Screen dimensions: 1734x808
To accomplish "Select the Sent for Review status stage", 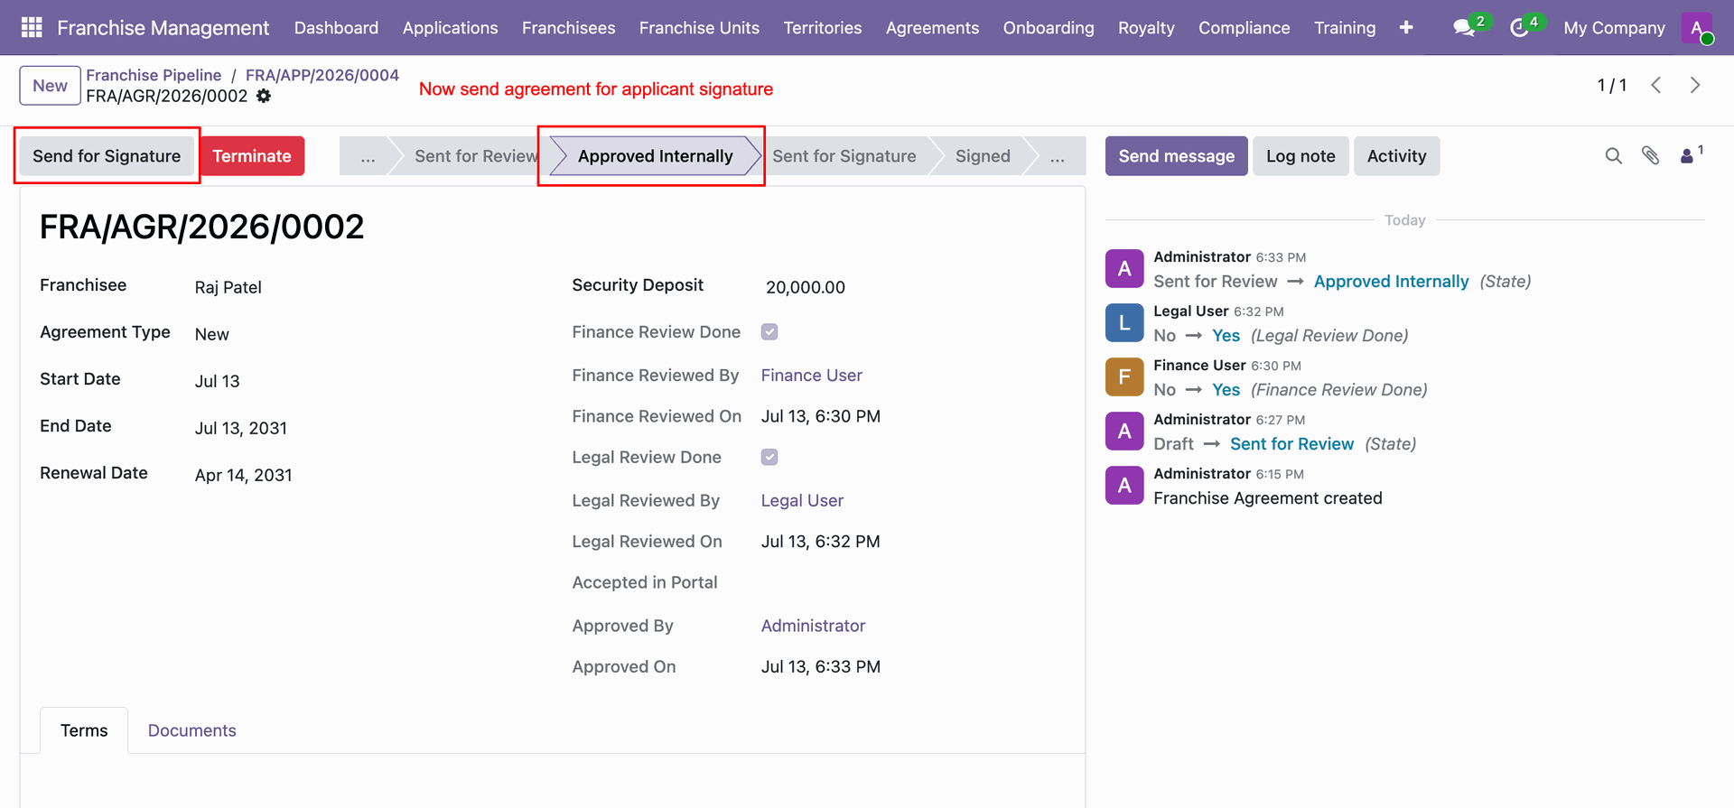I will click(x=472, y=156).
